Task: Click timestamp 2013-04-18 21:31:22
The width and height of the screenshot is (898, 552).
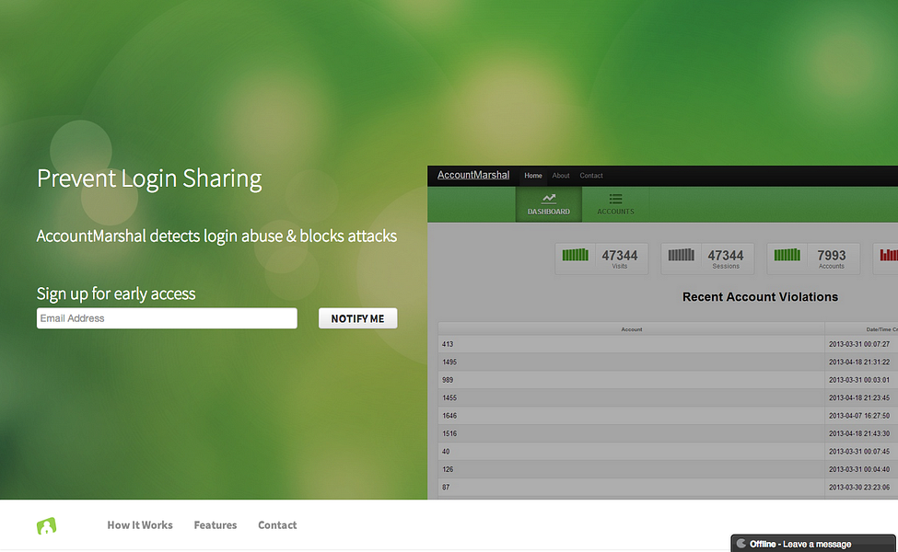Action: (859, 362)
